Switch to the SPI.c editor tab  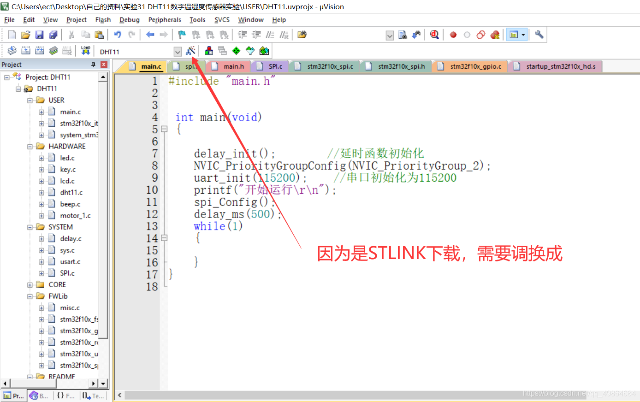pyautogui.click(x=270, y=66)
